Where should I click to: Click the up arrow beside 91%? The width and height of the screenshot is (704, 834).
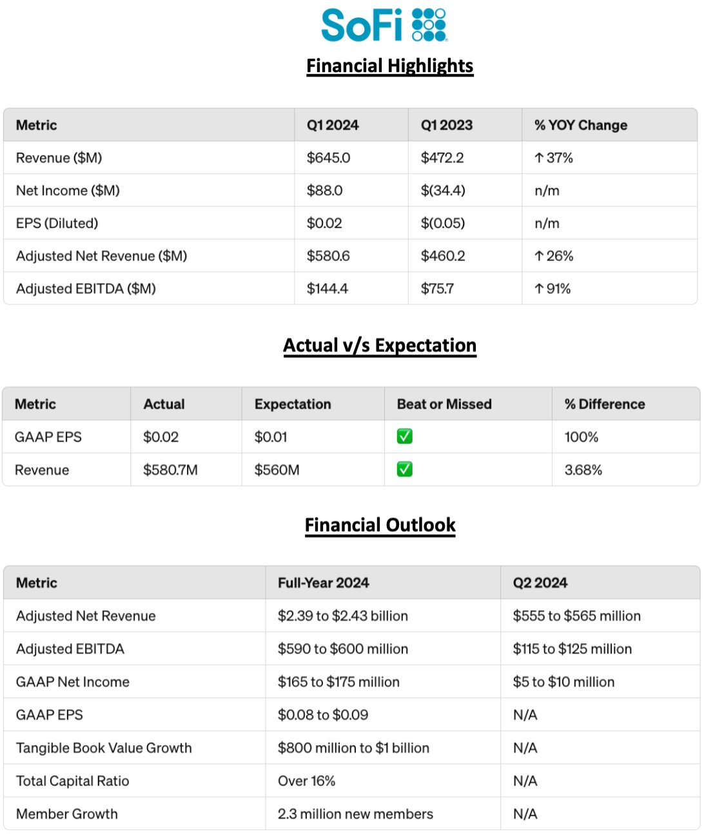coord(539,289)
